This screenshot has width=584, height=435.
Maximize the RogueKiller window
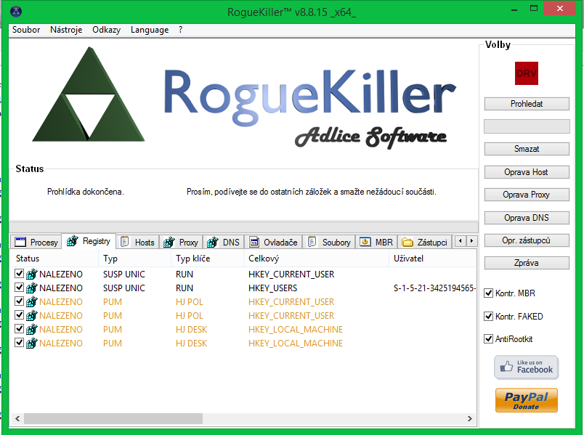click(x=534, y=9)
